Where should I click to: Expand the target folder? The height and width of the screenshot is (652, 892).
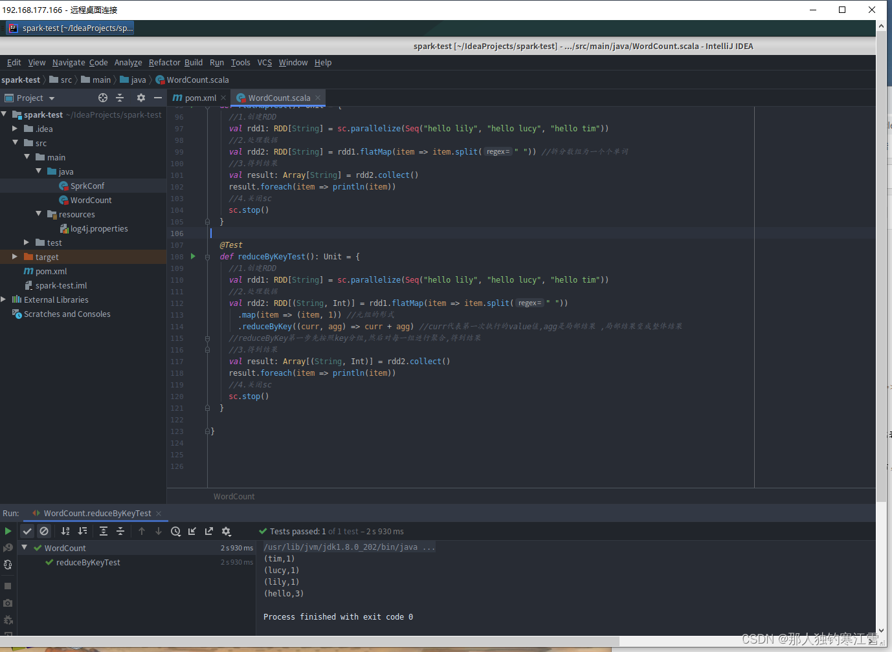15,257
